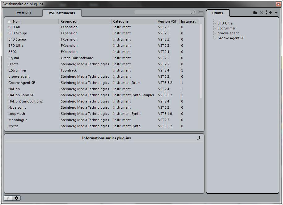Select EZdrummer in the Drums collection
This screenshot has height=205, width=283.
tap(226, 28)
